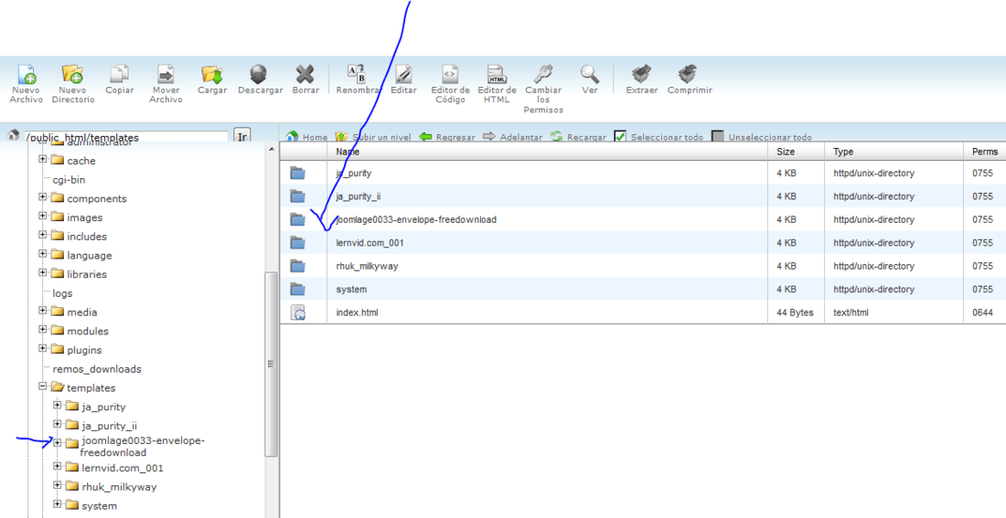
Task: Click the folder icon of ja_purity_ii row
Action: (298, 196)
